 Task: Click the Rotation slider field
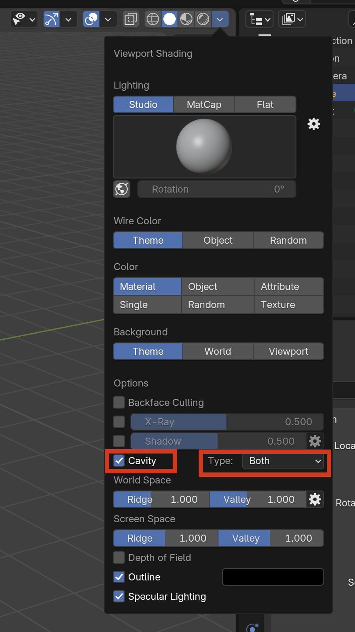[x=217, y=189]
